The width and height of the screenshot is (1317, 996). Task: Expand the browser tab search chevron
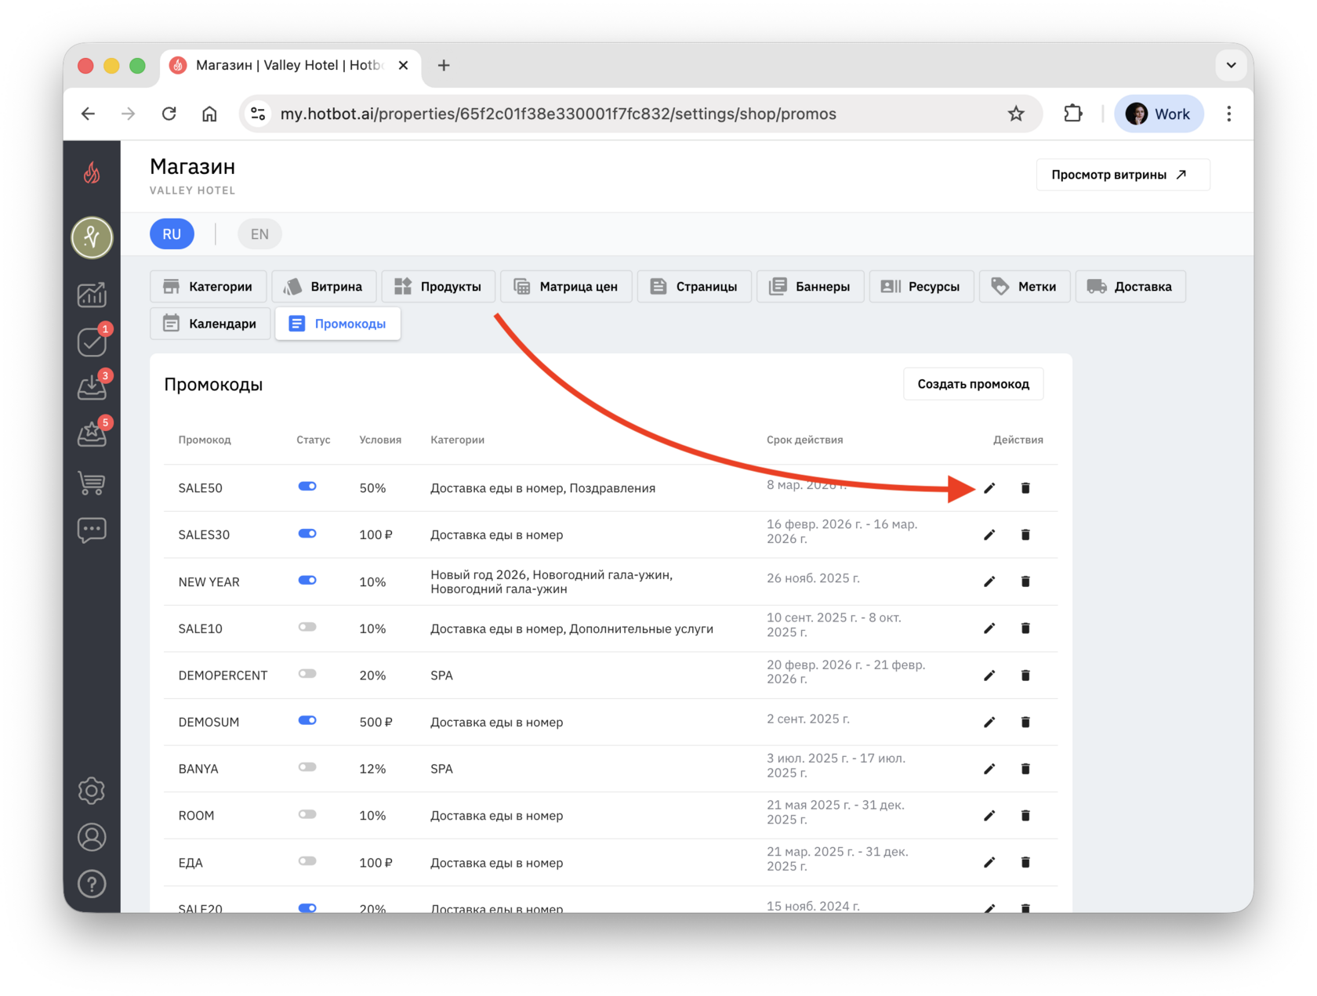point(1231,65)
